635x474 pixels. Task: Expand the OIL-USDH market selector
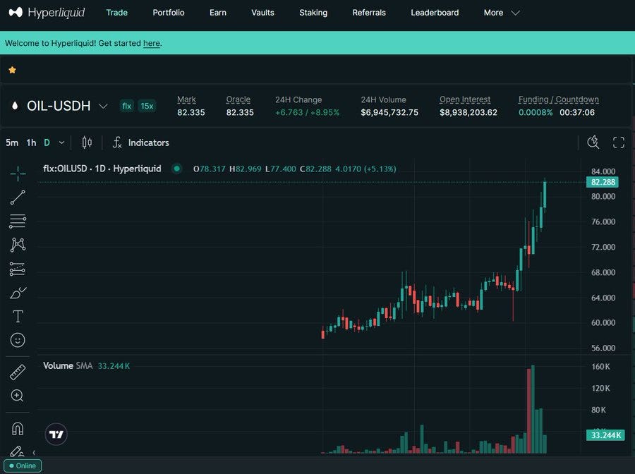click(x=103, y=106)
